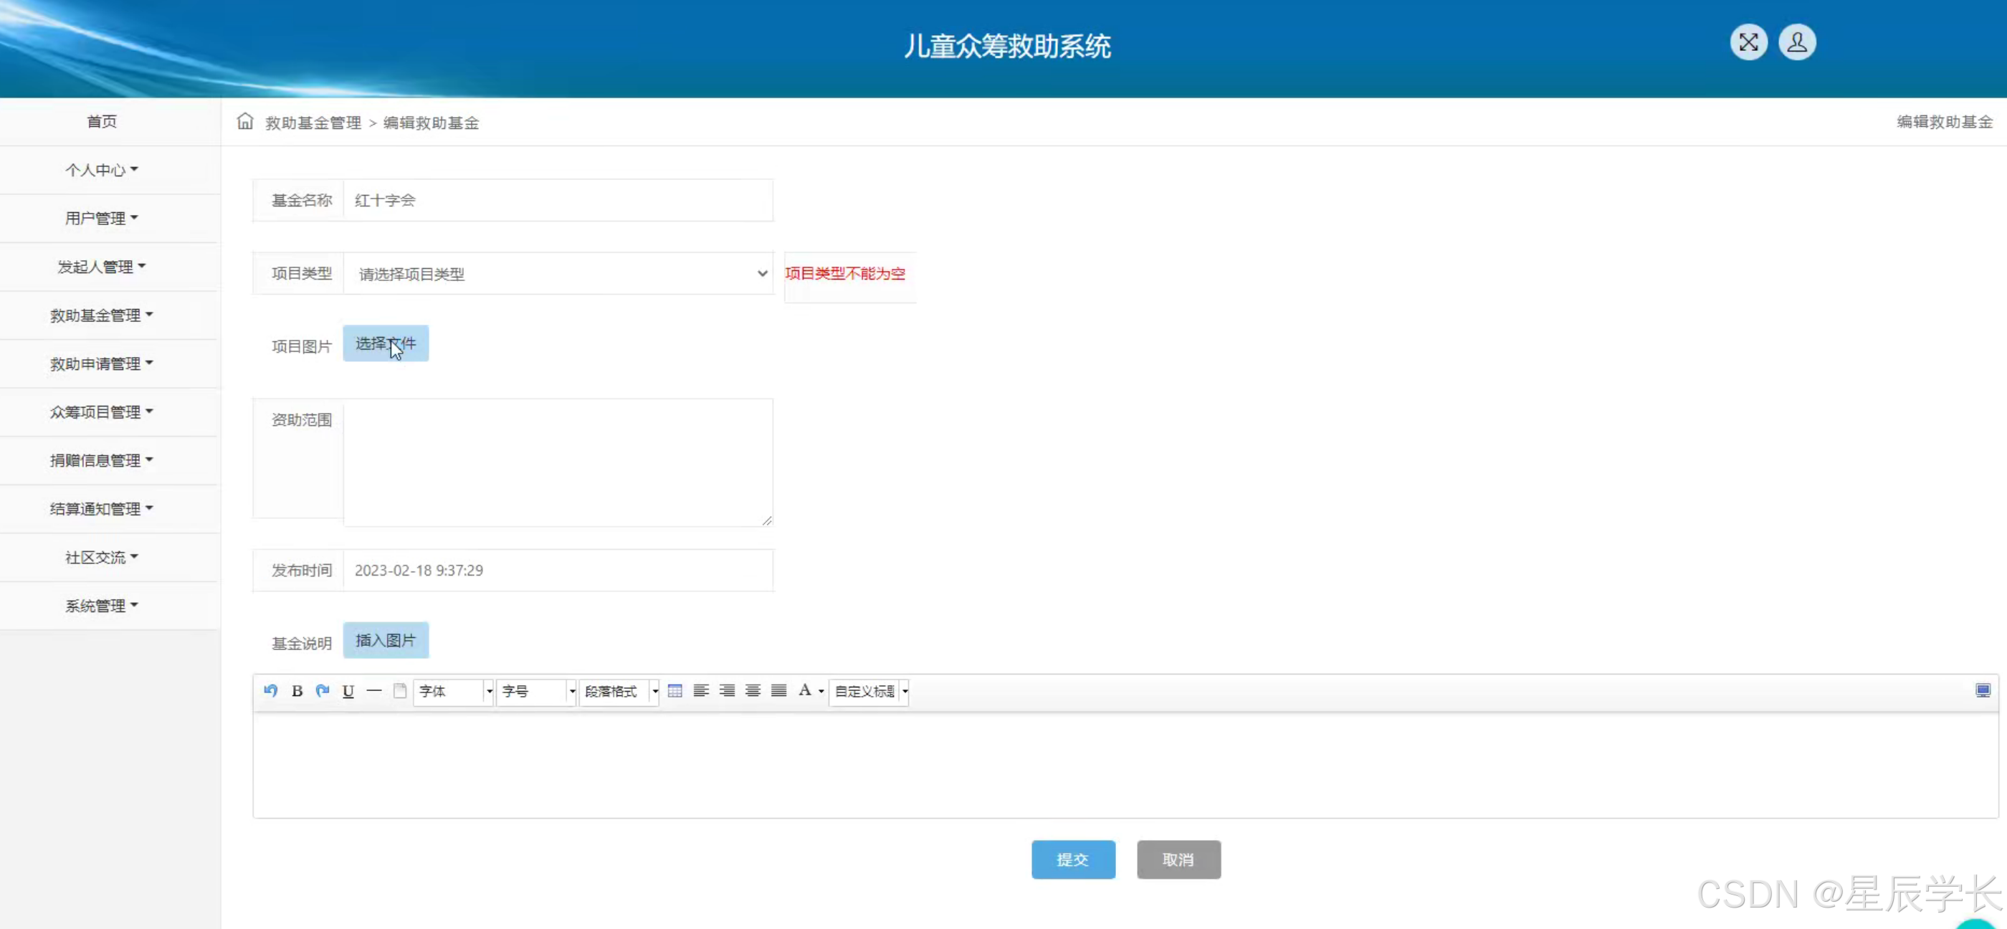This screenshot has width=2007, height=929.
Task: Expand the 结算通知管理 sidebar menu
Action: pyautogui.click(x=102, y=508)
